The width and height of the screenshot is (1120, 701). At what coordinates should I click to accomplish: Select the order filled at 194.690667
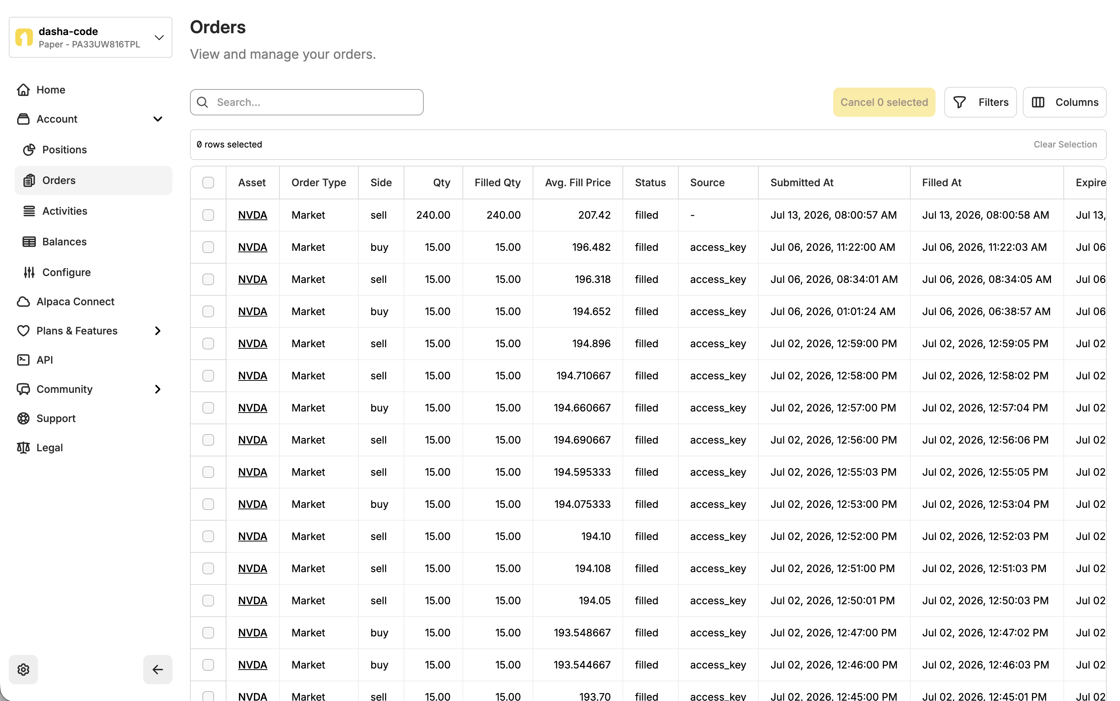pos(208,440)
